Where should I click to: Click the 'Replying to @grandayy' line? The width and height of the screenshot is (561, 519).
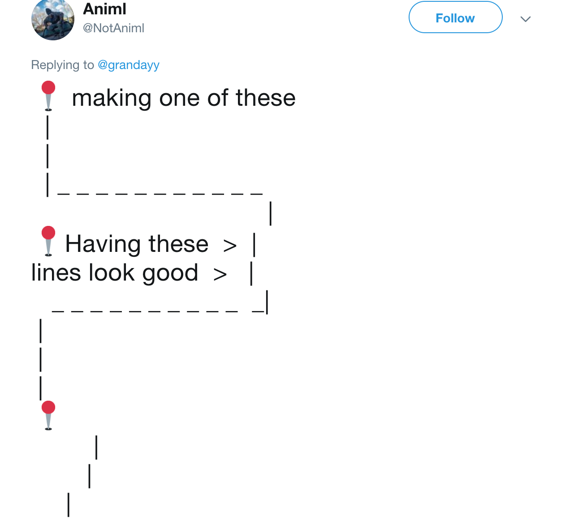[95, 65]
